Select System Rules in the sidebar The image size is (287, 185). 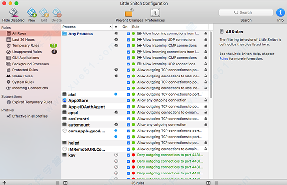pyautogui.click(x=31, y=82)
